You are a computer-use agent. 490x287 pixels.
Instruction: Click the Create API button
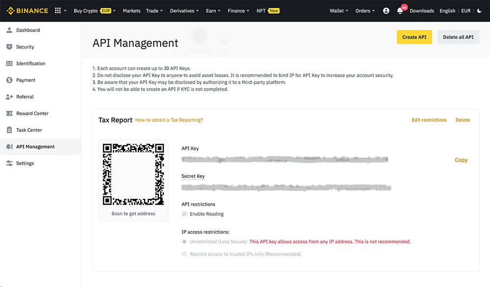pyautogui.click(x=415, y=37)
